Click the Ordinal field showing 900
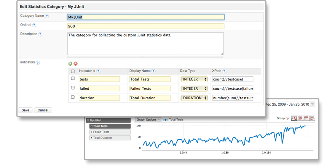 (146, 26)
